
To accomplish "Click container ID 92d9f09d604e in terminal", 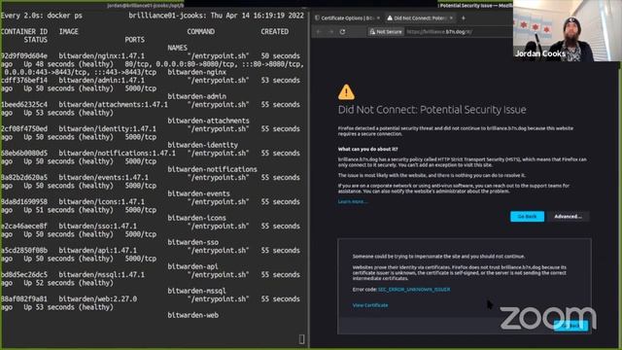I will (x=24, y=56).
